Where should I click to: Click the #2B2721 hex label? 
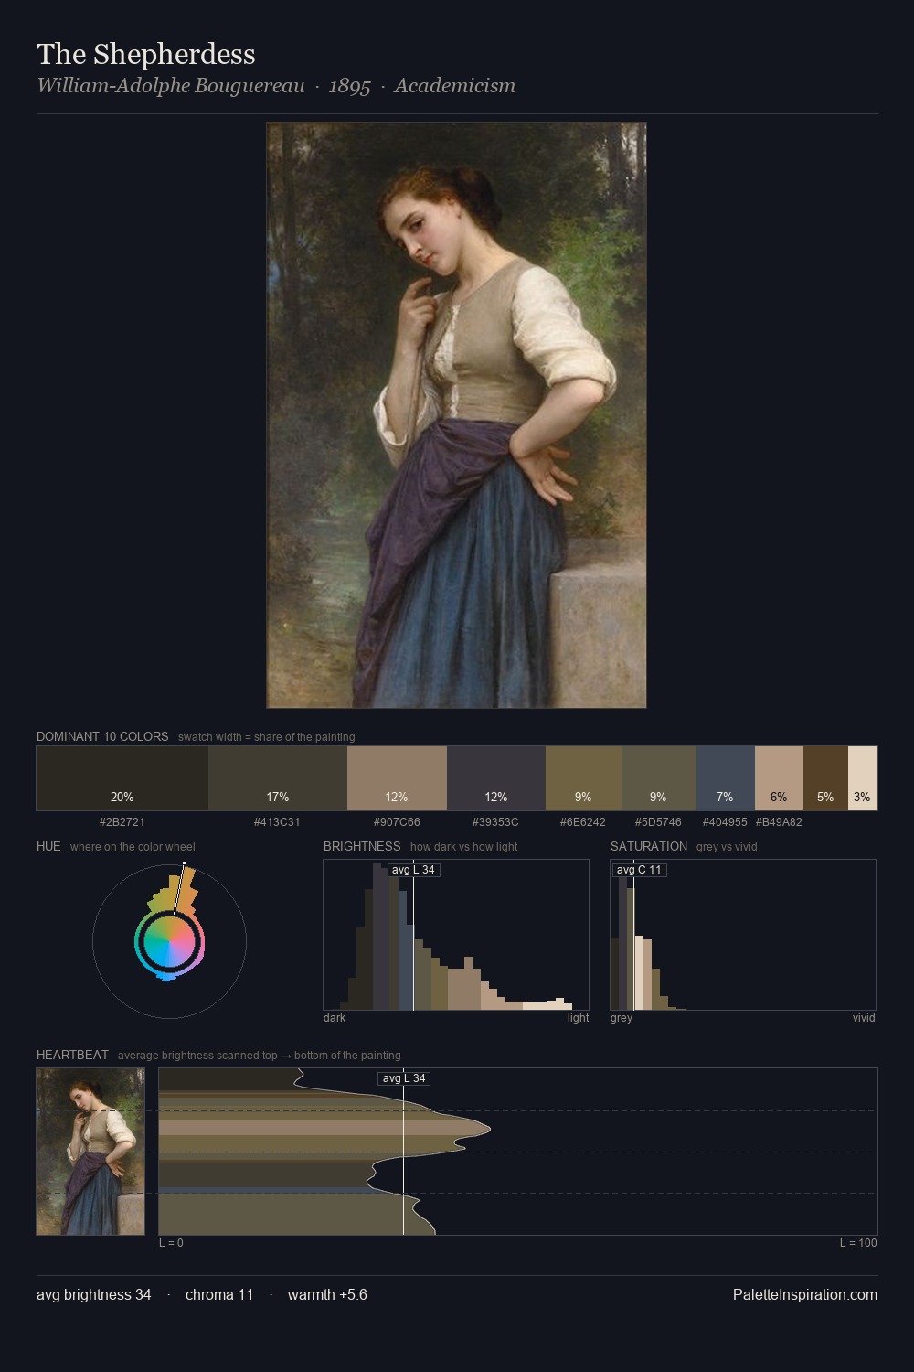122,821
